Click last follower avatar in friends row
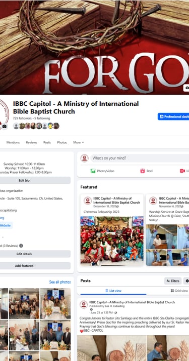Screen dimensions: 189x361 56,126
